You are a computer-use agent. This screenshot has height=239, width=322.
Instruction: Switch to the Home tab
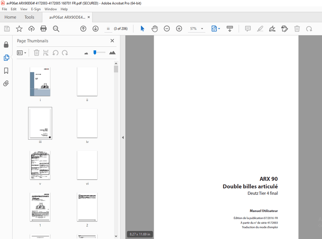point(10,17)
